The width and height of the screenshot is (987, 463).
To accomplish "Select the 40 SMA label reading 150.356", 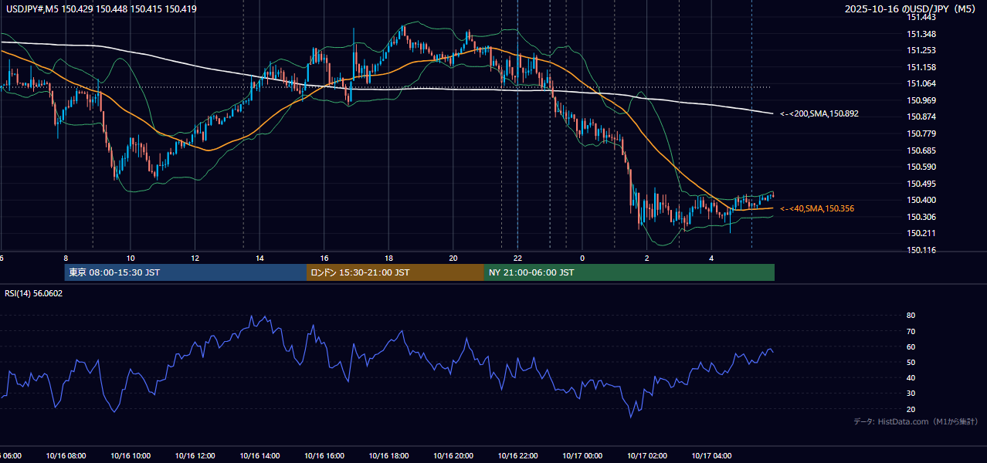I will click(817, 208).
